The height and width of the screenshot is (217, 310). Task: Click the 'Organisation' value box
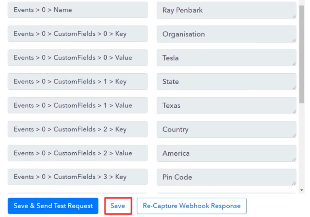click(x=226, y=34)
